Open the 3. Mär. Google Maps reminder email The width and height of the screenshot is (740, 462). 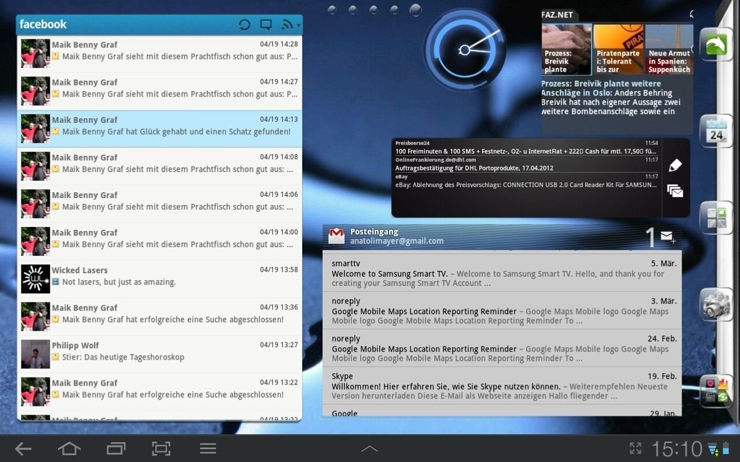[x=502, y=311]
